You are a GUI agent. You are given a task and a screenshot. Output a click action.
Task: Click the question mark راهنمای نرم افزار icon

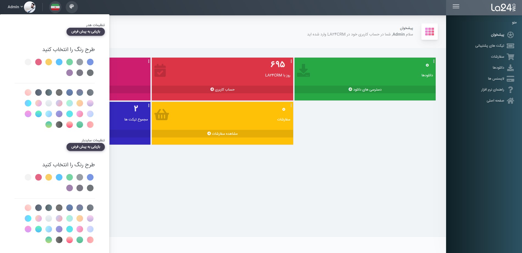(x=510, y=90)
